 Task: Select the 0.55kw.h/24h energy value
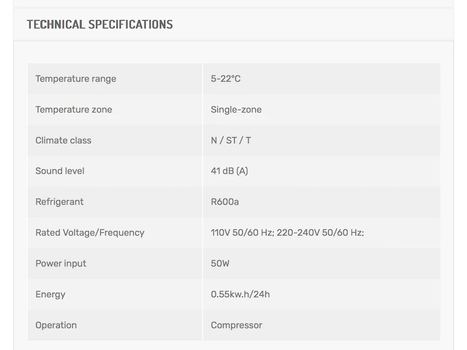[x=240, y=295]
